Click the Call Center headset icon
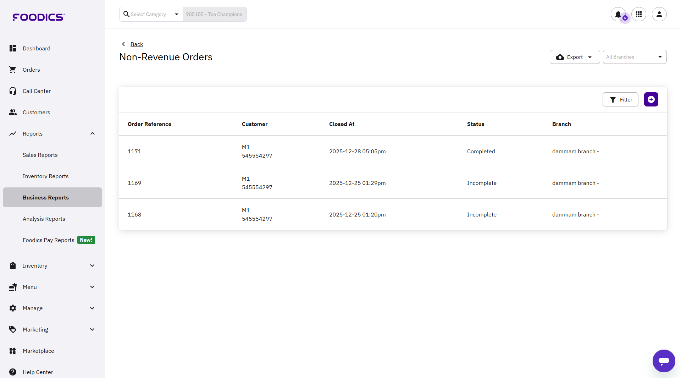Viewport: 681px width, 378px height. click(x=13, y=91)
